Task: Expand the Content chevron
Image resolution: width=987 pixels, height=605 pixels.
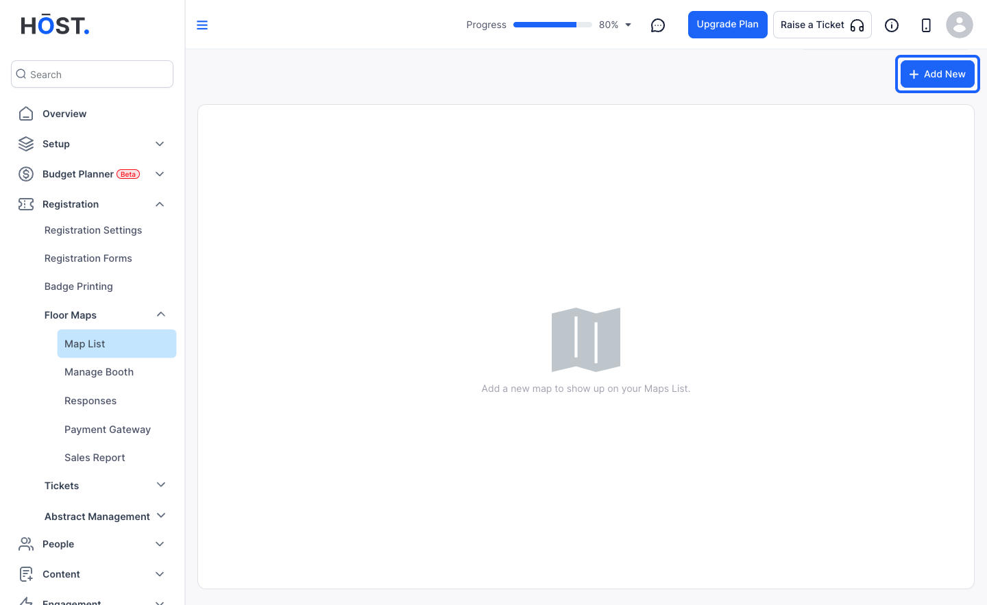Action: [160, 574]
